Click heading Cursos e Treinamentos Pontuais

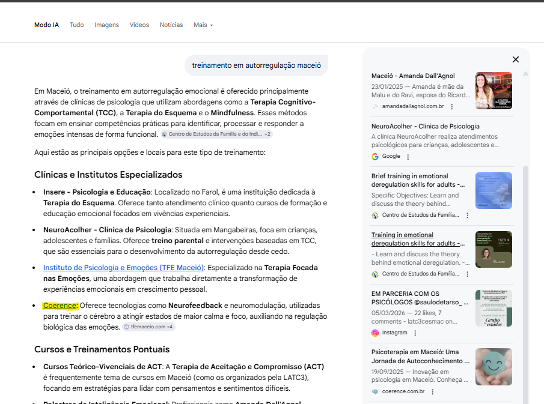[102, 349]
